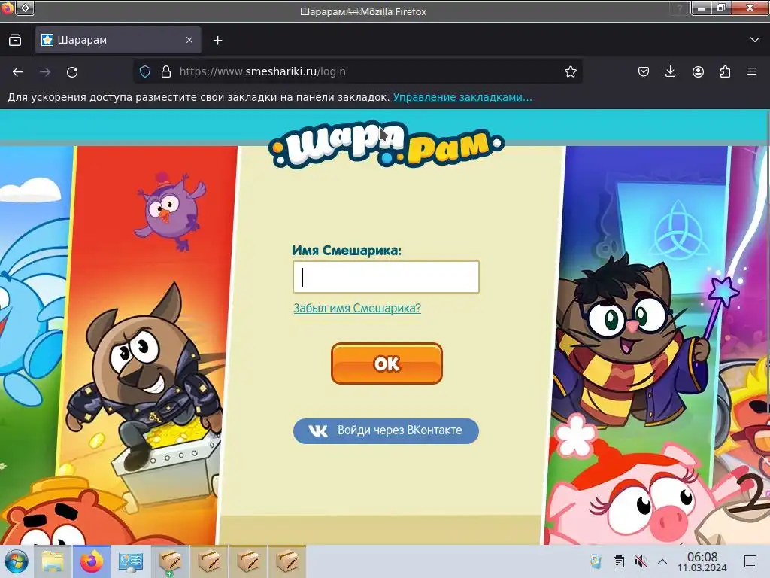770x578 pixels.
Task: Maximize or restore the Firefox window
Action: pos(721,8)
